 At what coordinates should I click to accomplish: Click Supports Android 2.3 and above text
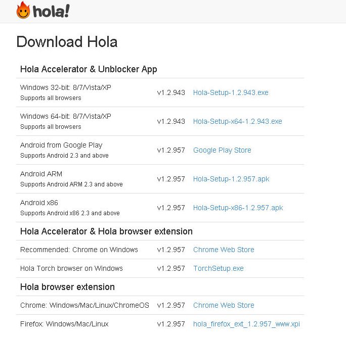[64, 156]
